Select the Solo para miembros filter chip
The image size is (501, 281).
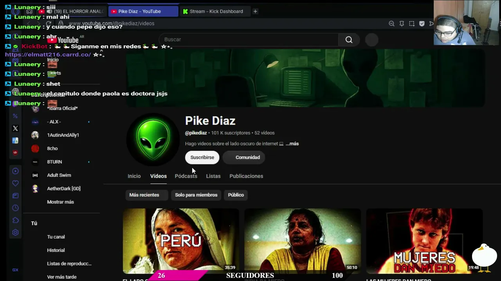(x=196, y=195)
